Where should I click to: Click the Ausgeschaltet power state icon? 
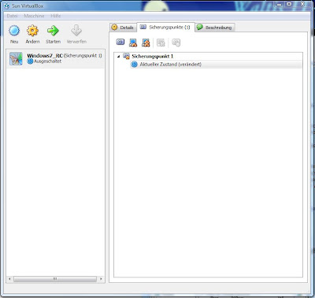point(30,61)
